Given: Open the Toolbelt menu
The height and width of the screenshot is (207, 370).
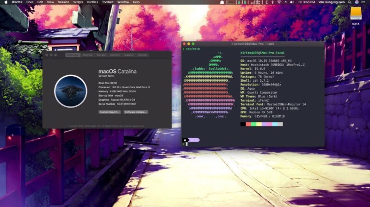Looking at the screenshot, I should pos(108,2).
